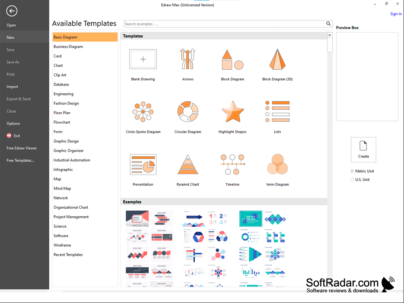Open the blue arrow example thumbnail

click(x=194, y=219)
